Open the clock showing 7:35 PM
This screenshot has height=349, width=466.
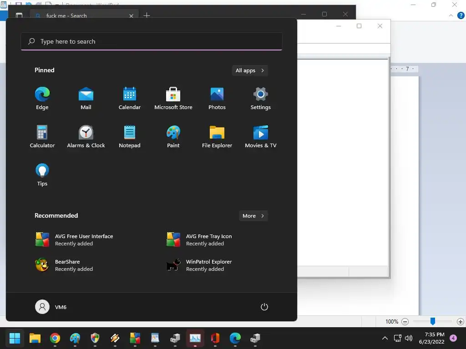coord(432,338)
